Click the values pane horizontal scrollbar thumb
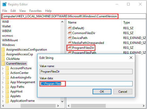The width and height of the screenshot is (147, 109). click(88, 106)
